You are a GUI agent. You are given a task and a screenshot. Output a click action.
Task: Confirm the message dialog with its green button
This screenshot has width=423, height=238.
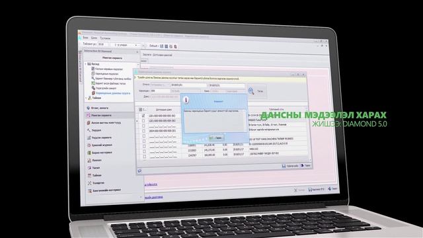216,138
